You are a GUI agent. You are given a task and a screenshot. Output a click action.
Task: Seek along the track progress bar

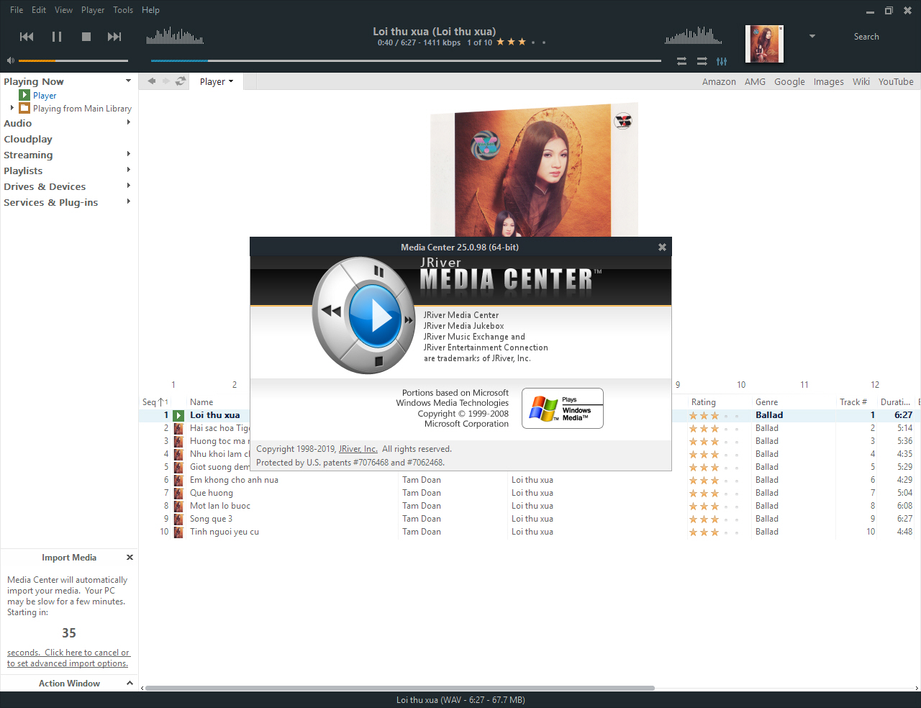pos(406,60)
